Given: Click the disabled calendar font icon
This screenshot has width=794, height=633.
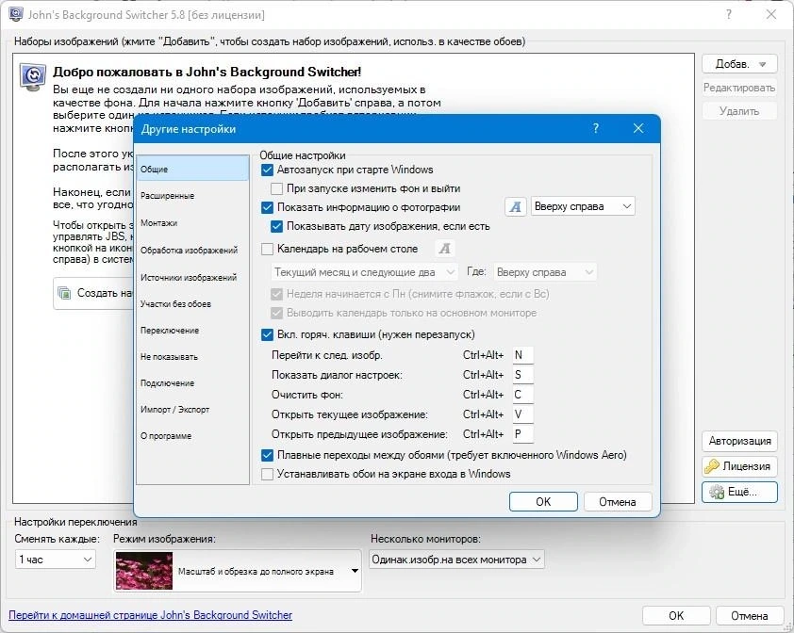Looking at the screenshot, I should pos(444,249).
